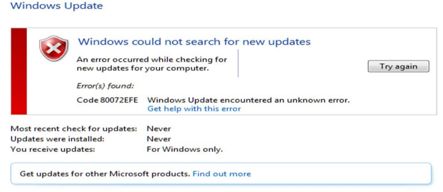Click the Code 80072EFE error code

pyautogui.click(x=108, y=100)
